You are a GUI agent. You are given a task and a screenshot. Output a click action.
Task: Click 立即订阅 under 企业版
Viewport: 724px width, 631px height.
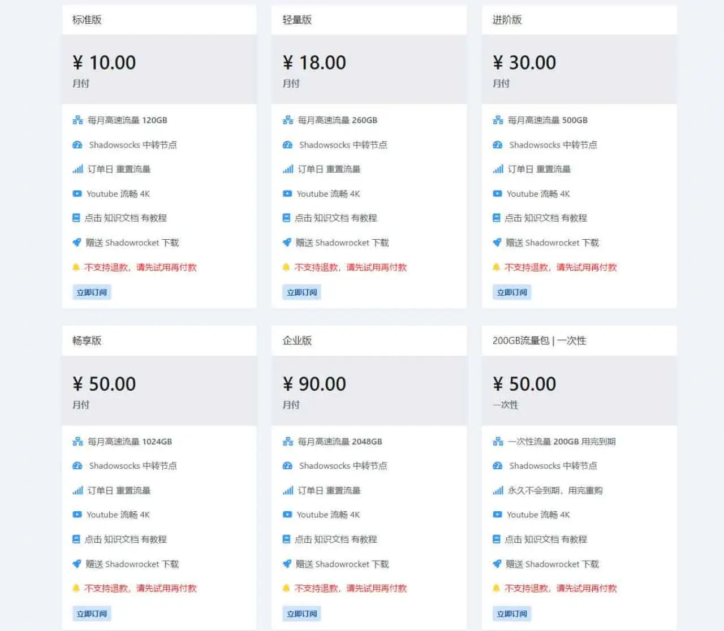302,613
